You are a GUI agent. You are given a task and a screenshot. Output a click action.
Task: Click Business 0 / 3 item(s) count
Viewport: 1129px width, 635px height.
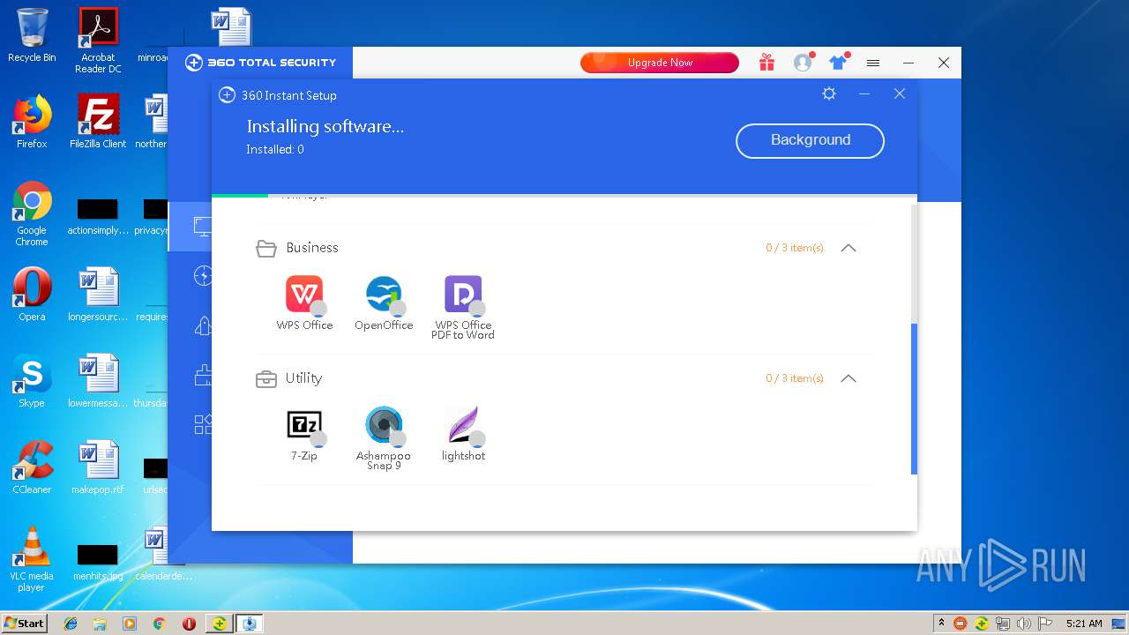(x=795, y=248)
